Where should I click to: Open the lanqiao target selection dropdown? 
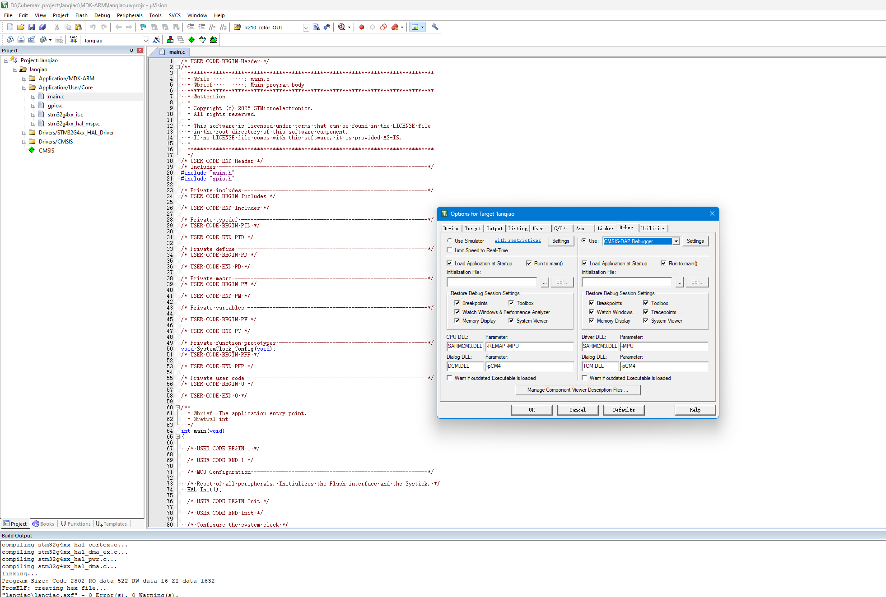point(145,41)
